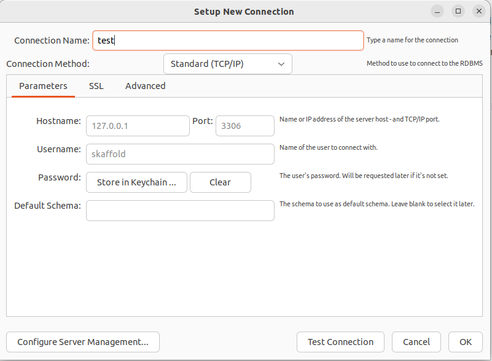Screen dimensions: 492x361
Task: Click Store in Keychain button
Action: (136, 182)
